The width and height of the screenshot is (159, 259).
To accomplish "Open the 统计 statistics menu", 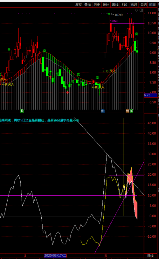I will (106, 5).
